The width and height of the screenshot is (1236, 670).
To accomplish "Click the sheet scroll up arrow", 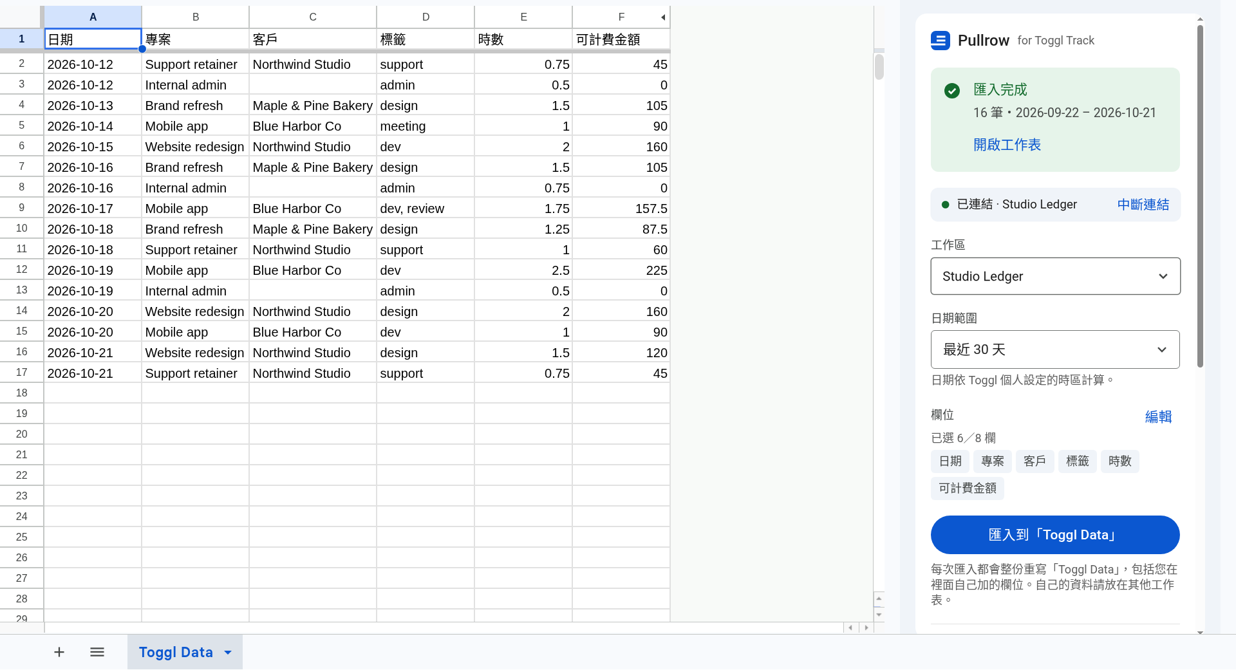I will 879,599.
